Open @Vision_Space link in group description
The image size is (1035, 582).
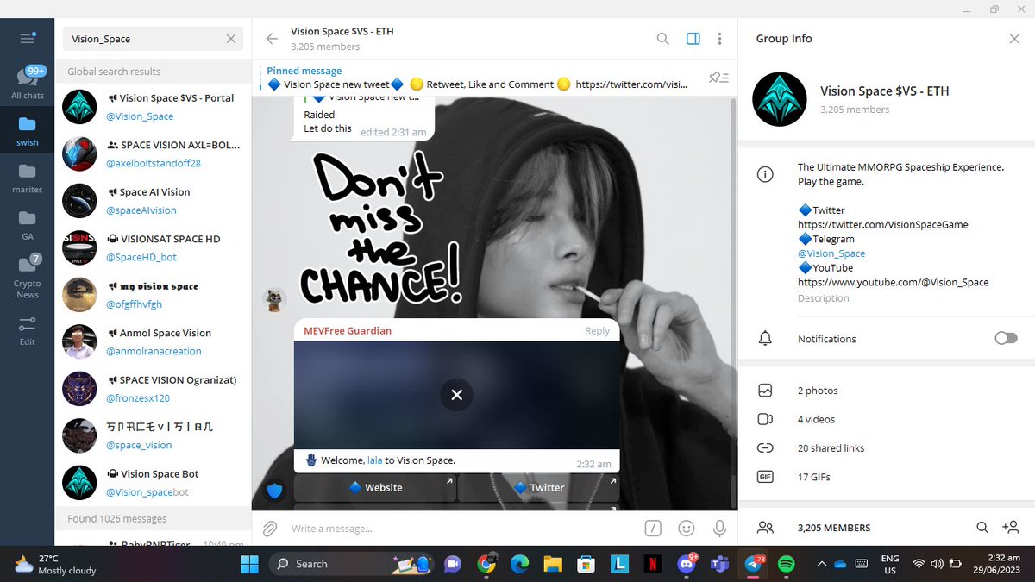(x=831, y=253)
